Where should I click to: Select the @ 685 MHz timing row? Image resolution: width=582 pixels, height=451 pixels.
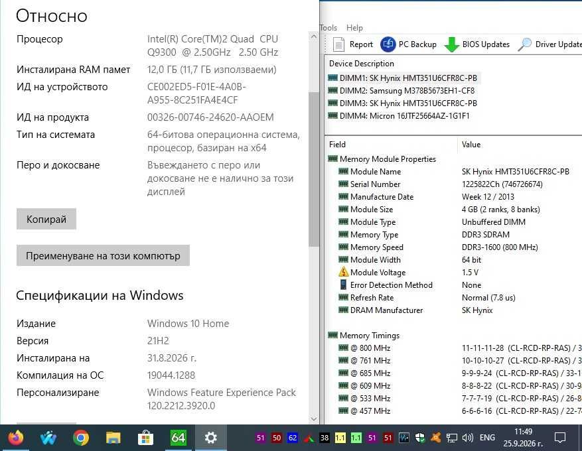click(x=460, y=373)
